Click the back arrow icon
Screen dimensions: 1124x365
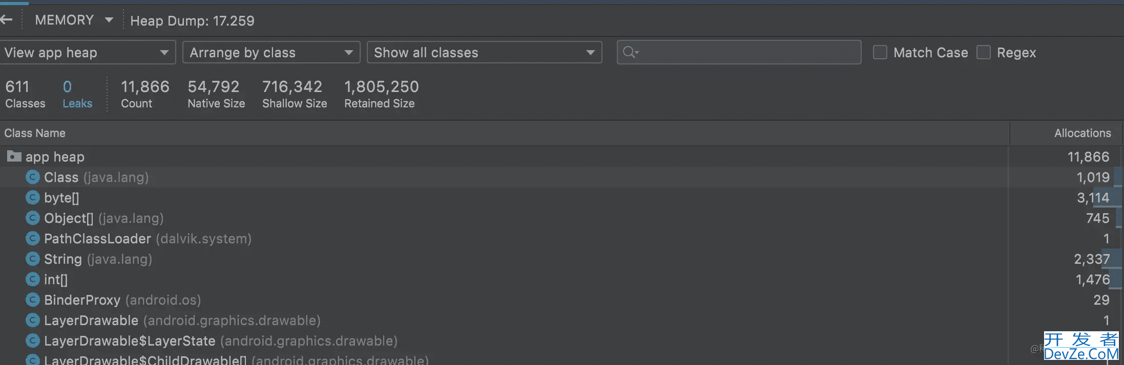6,20
